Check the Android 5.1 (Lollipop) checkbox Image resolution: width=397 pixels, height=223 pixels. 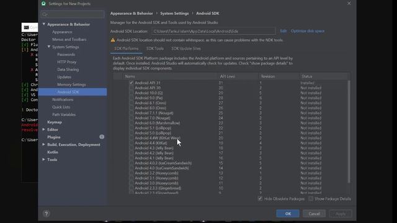pyautogui.click(x=131, y=128)
